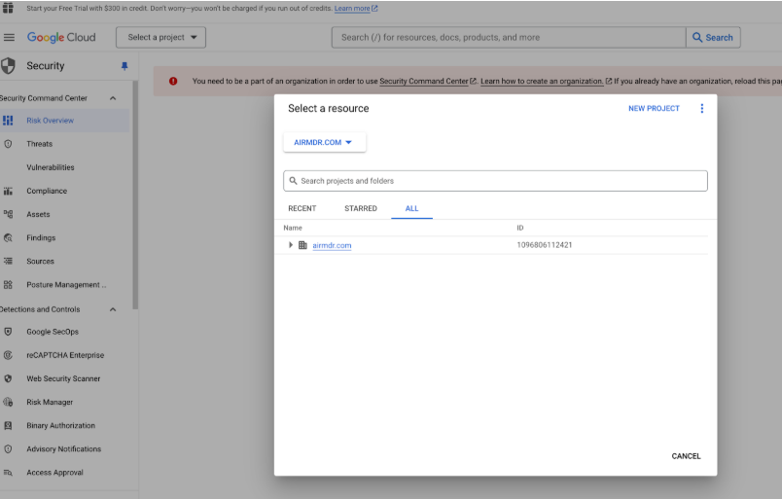The height and width of the screenshot is (499, 782).
Task: Open Access Approval in sidebar
Action: pyautogui.click(x=54, y=472)
